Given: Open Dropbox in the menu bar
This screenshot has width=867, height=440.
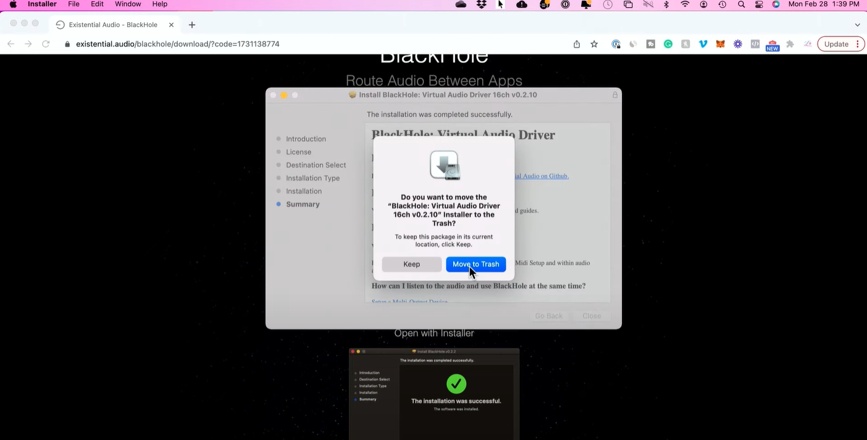Looking at the screenshot, I should pos(482,4).
